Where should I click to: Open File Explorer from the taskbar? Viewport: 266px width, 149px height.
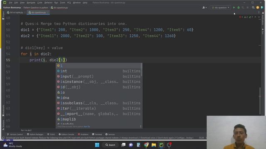coord(154,145)
